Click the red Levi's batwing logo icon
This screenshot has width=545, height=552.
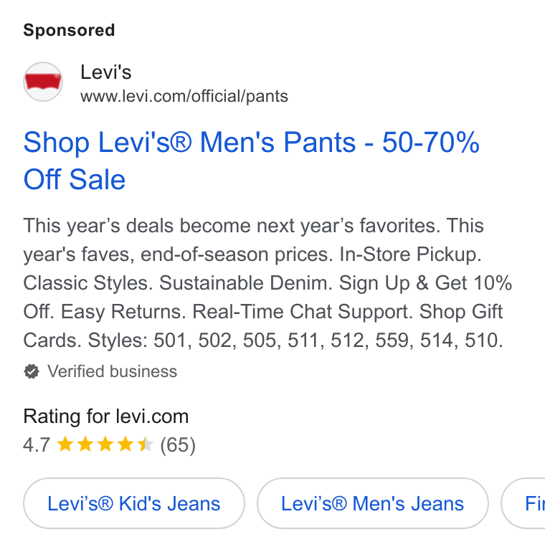pyautogui.click(x=43, y=82)
